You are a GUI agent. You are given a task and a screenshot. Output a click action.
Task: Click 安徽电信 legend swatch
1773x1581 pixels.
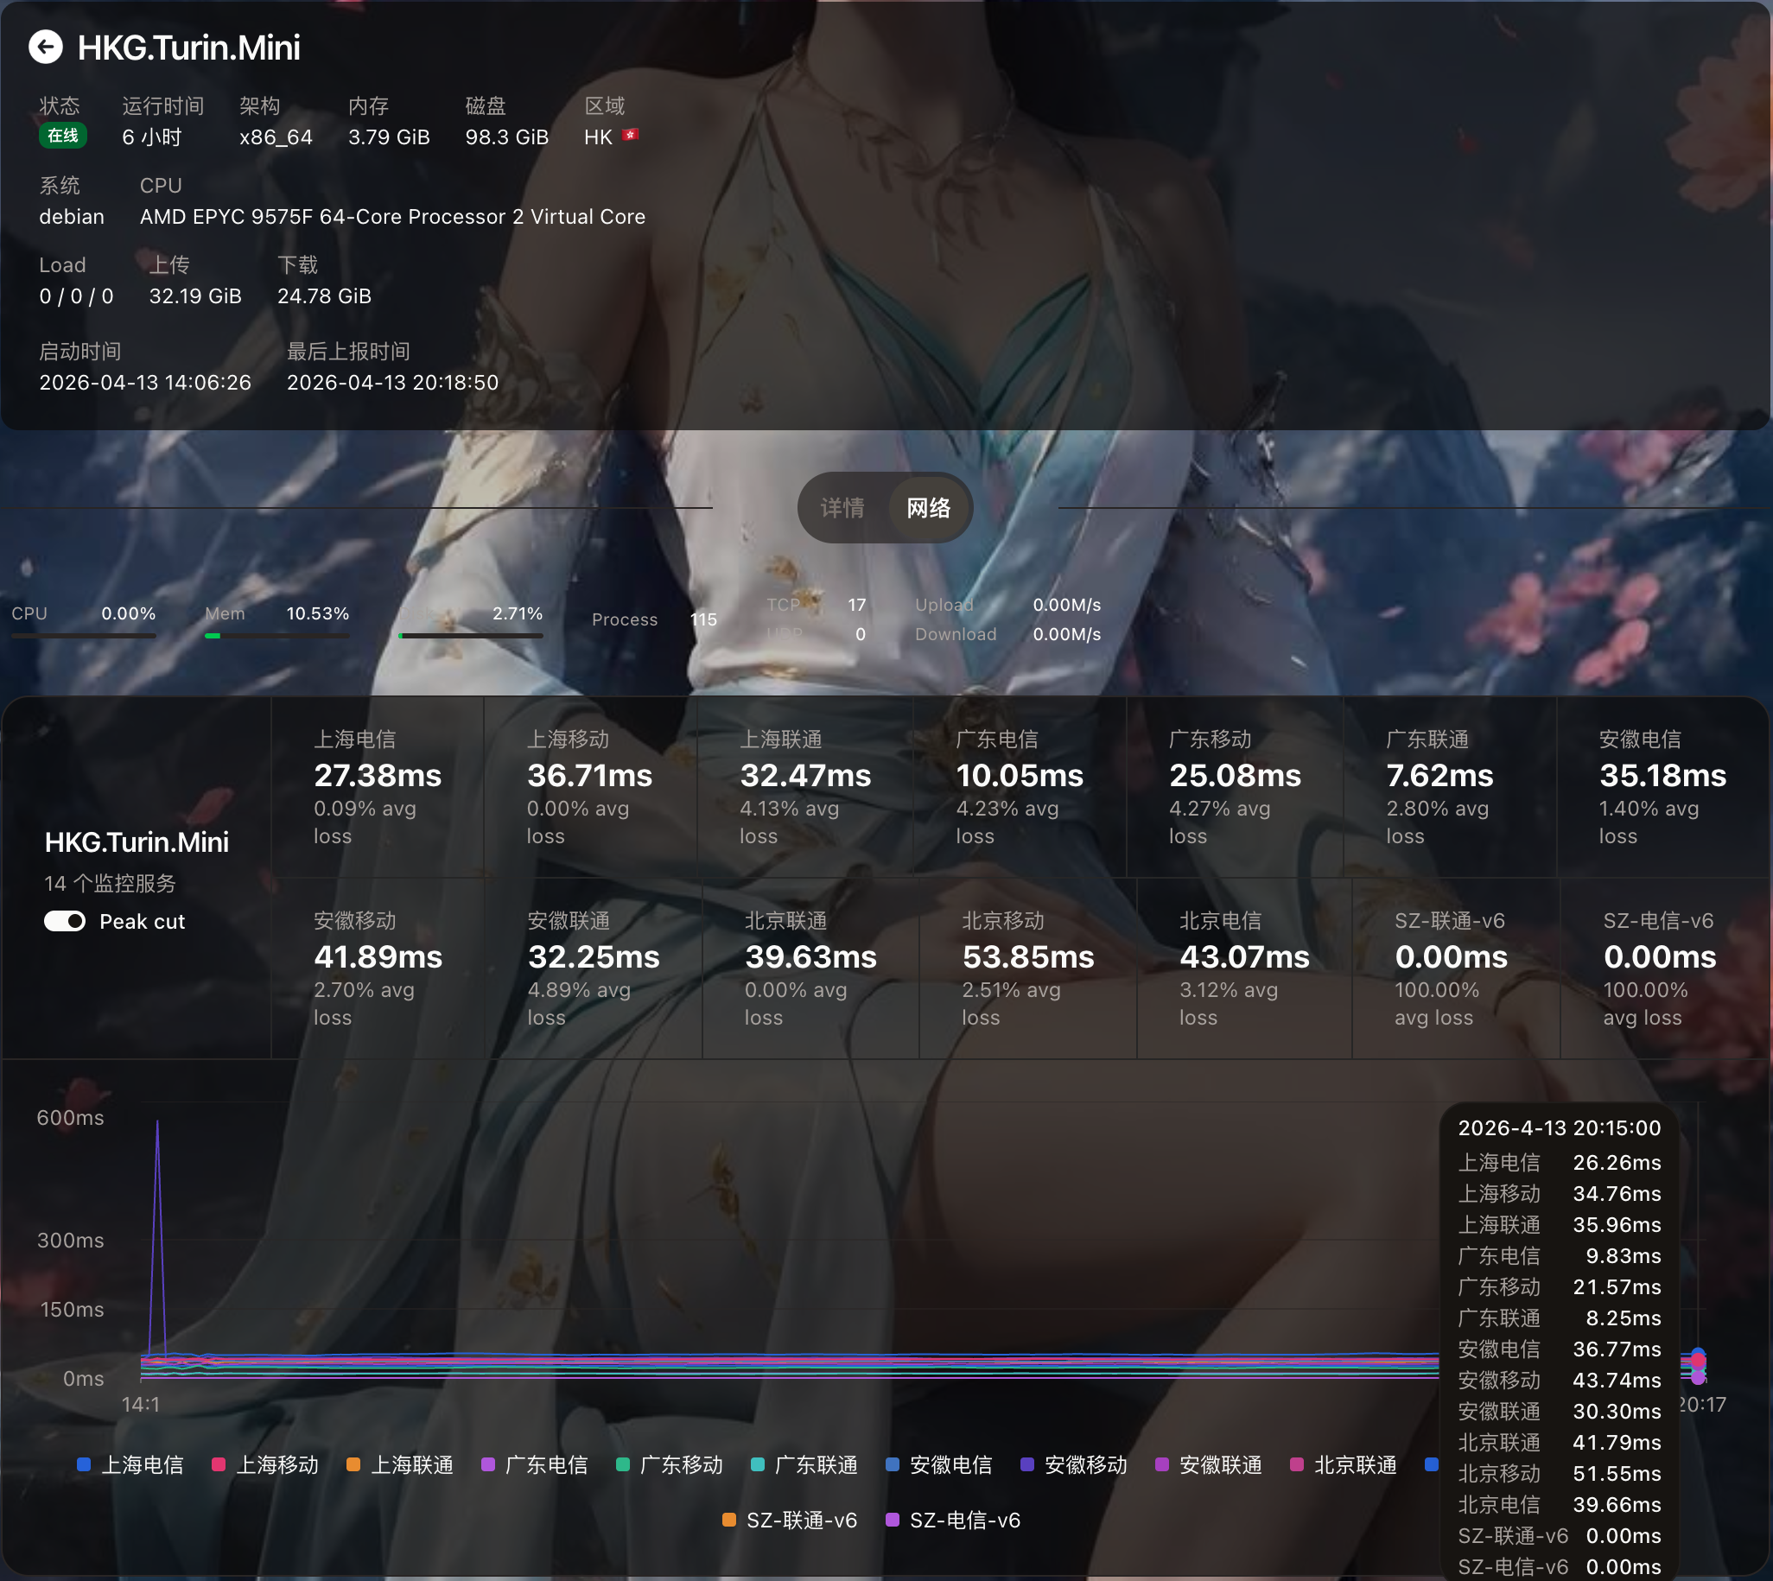pyautogui.click(x=893, y=1465)
